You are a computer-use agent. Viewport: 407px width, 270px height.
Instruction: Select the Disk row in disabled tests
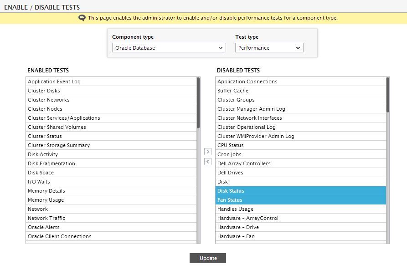[x=301, y=182]
